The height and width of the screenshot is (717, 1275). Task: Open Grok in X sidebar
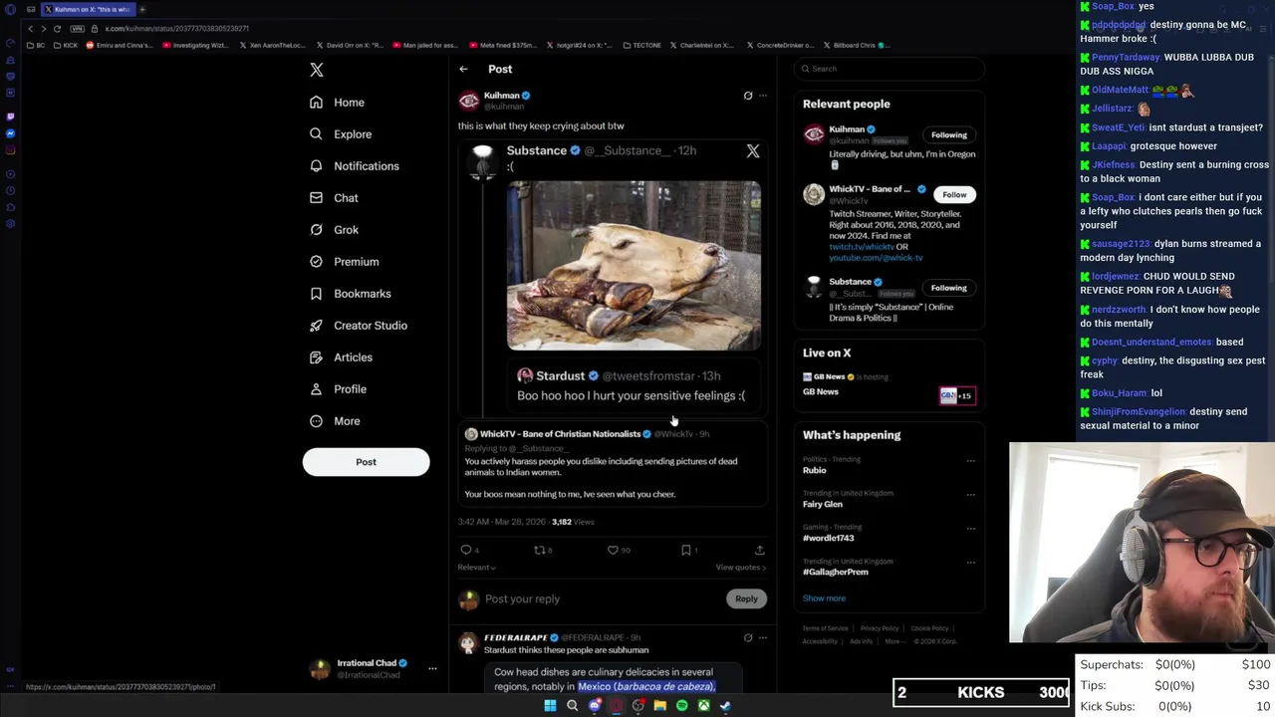click(334, 230)
